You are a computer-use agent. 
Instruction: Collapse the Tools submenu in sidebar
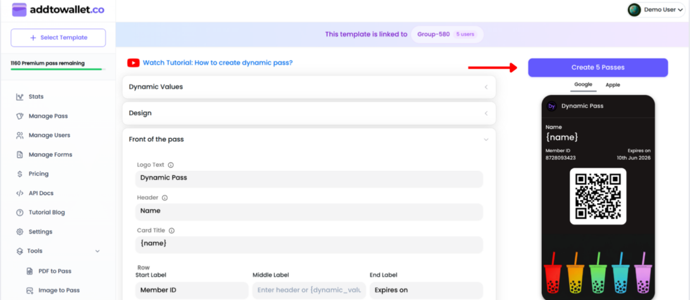coord(97,251)
